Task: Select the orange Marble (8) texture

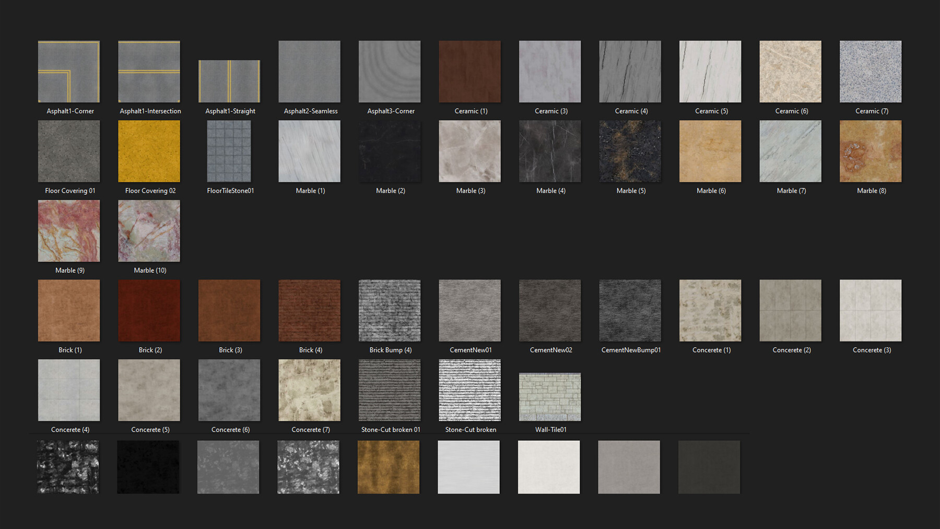Action: point(871,151)
